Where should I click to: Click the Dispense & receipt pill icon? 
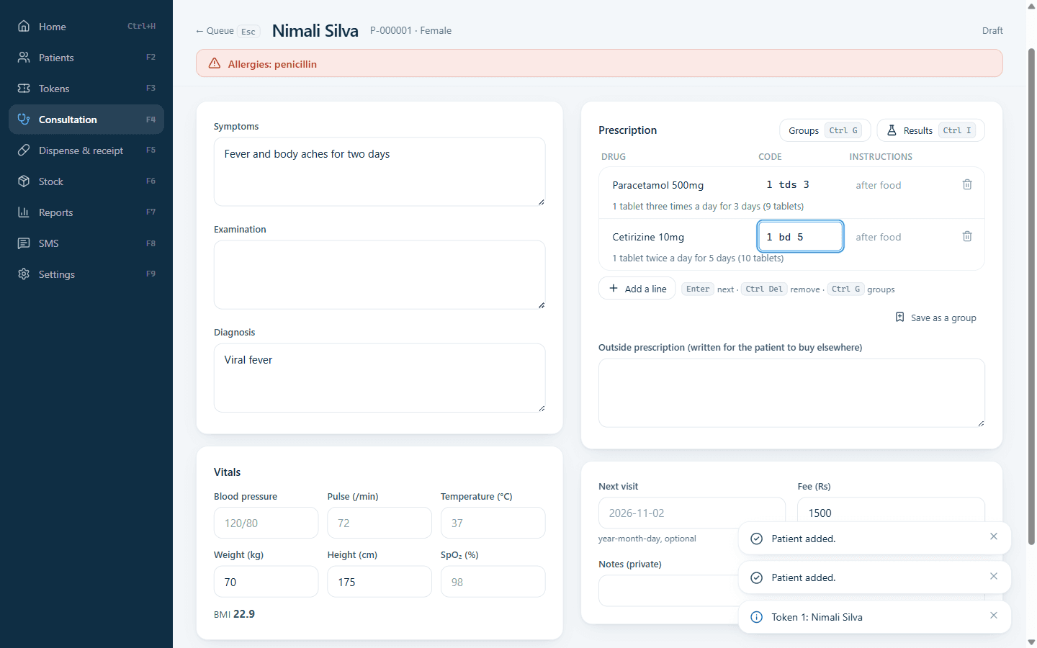[24, 150]
